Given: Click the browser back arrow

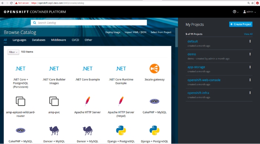Looking at the screenshot, I should point(3,3).
